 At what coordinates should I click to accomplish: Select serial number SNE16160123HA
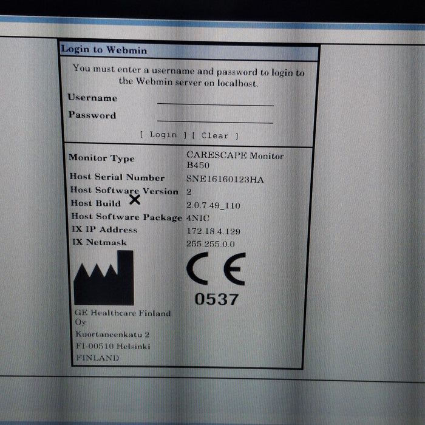(225, 179)
